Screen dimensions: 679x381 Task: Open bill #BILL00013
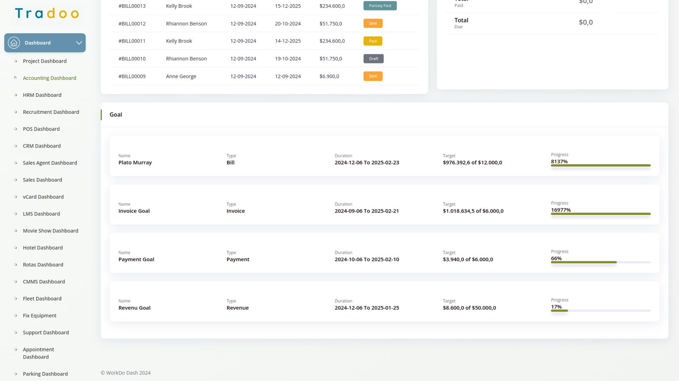tap(132, 6)
